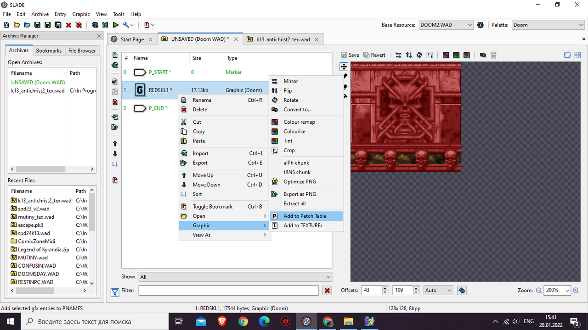Viewport: 588px width, 330px height.
Task: Open the Zoom 200% dropdown
Action: point(557,290)
